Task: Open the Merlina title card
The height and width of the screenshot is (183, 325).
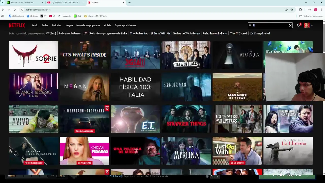Action: tap(186, 151)
